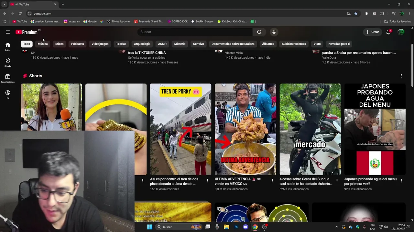Open the Instagram bookmark
414x232 pixels.
(x=72, y=22)
